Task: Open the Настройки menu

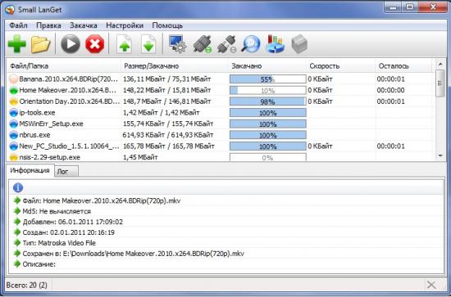Action: [125, 25]
